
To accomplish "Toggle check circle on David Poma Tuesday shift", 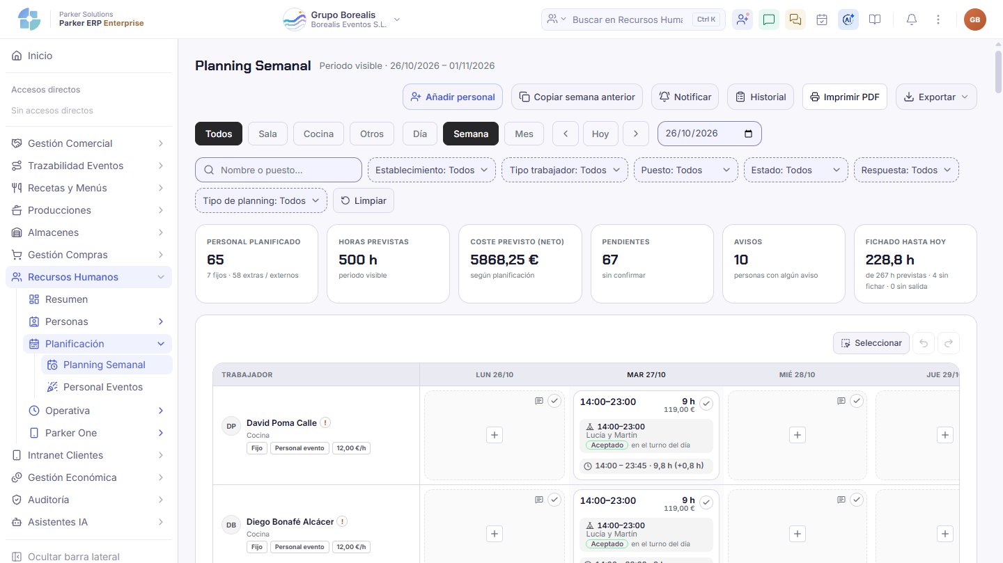I will click(706, 404).
